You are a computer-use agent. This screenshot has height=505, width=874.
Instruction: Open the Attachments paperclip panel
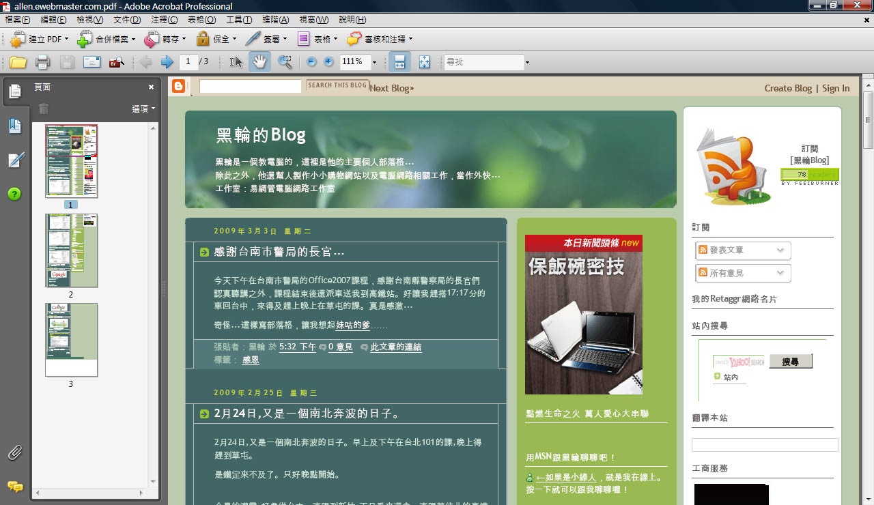(x=15, y=452)
